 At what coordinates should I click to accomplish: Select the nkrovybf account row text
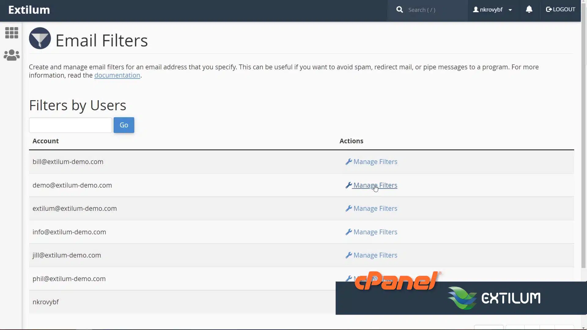pos(46,302)
